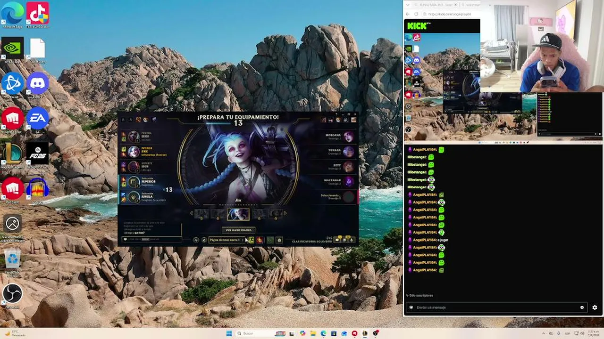The image size is (604, 339).
Task: Change the first summoner spell slot
Action: coord(251,240)
